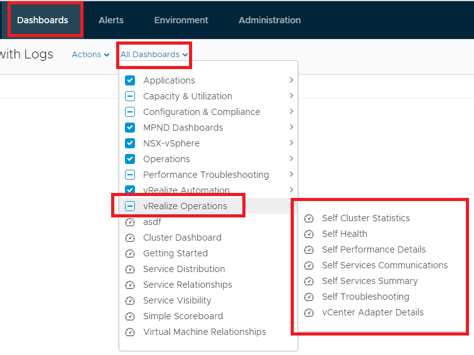Viewport: 474px width, 355px height.
Task: Toggle the Capacity & Utilization checkbox
Action: tap(130, 96)
